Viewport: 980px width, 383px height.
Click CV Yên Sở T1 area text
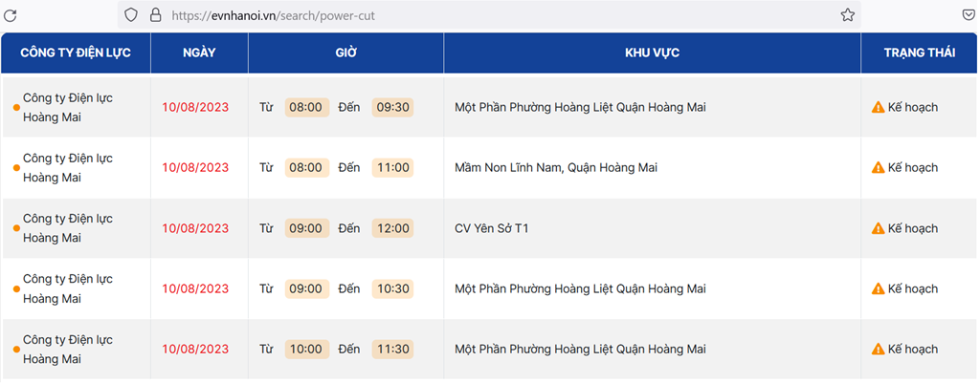pyautogui.click(x=492, y=228)
